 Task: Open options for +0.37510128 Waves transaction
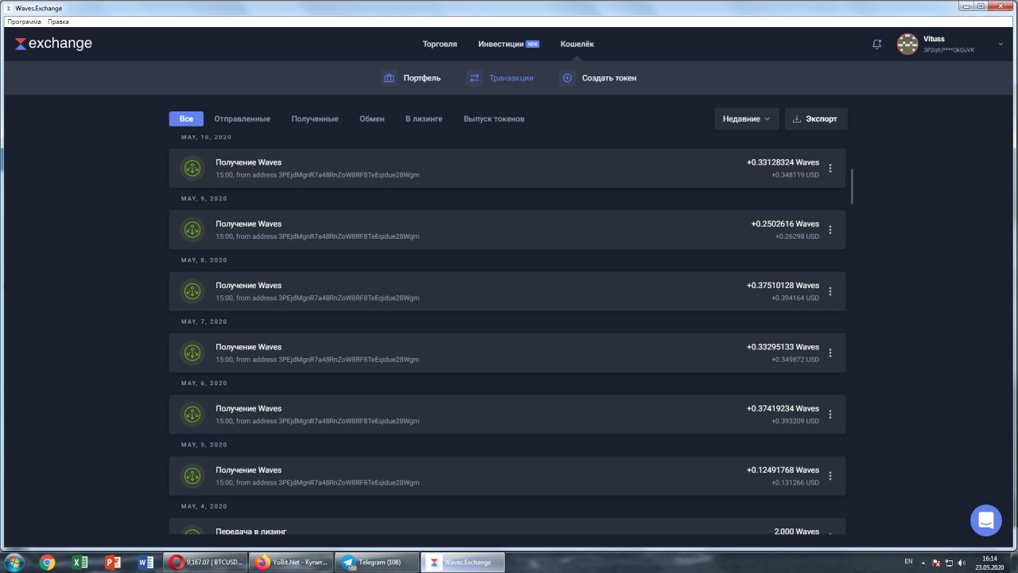pos(830,291)
